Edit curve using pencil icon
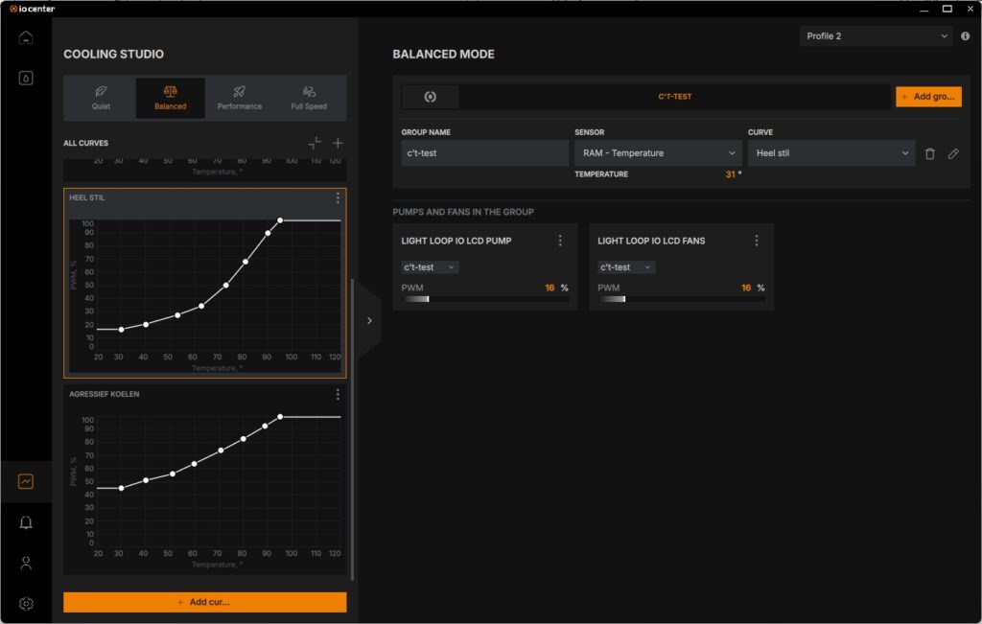The width and height of the screenshot is (982, 624). pos(953,153)
